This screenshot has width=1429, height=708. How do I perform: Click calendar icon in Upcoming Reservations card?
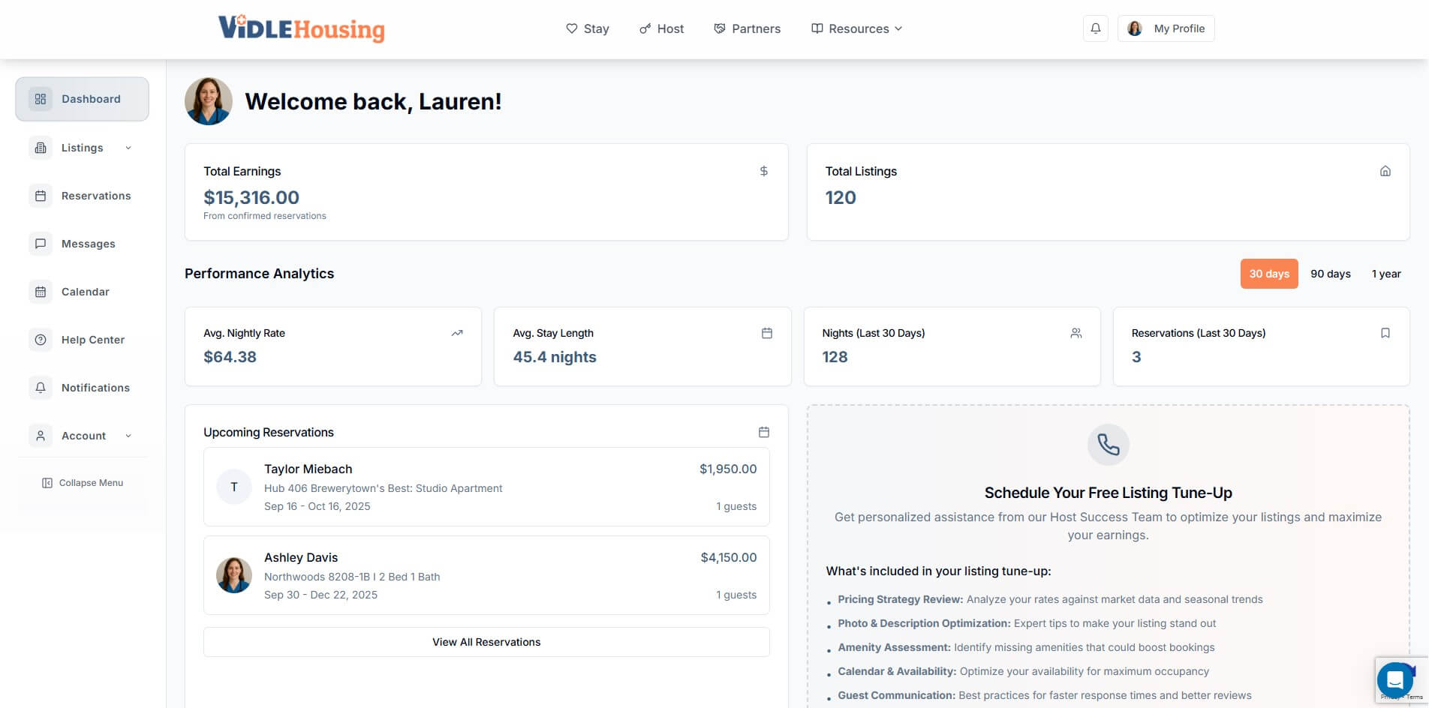click(x=763, y=432)
